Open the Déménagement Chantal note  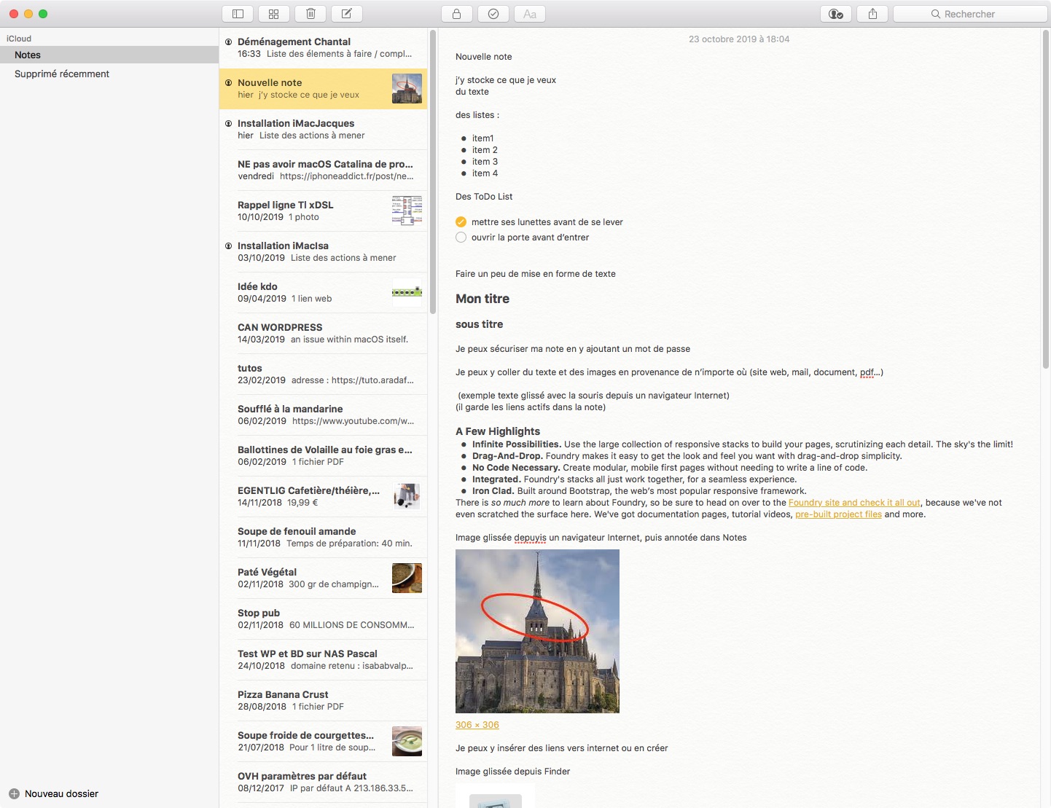(x=324, y=47)
